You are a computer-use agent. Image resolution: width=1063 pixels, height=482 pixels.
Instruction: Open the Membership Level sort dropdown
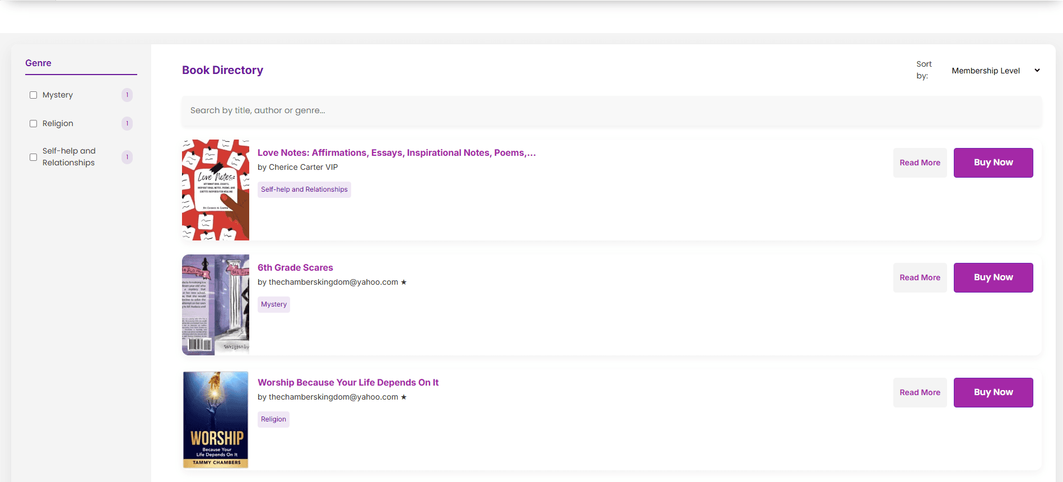[x=995, y=71]
